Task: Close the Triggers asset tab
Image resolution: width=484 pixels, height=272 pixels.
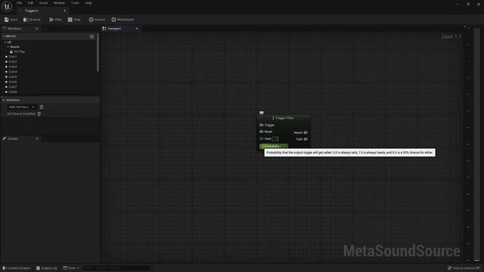Action: click(64, 11)
